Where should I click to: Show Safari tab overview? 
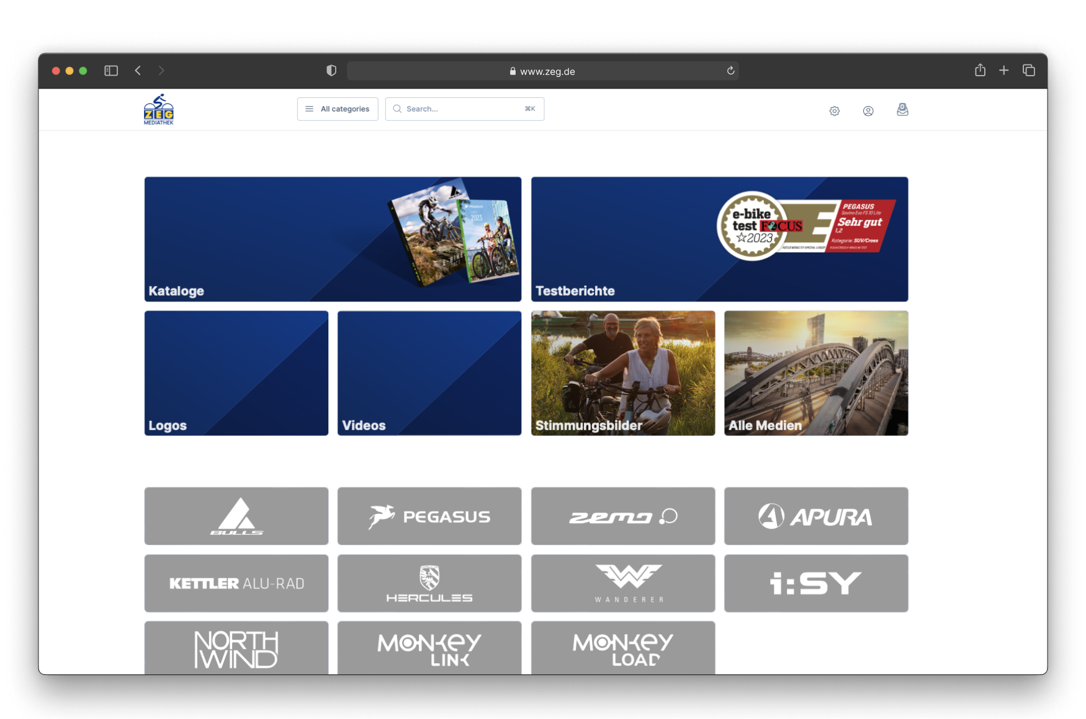tap(1028, 71)
